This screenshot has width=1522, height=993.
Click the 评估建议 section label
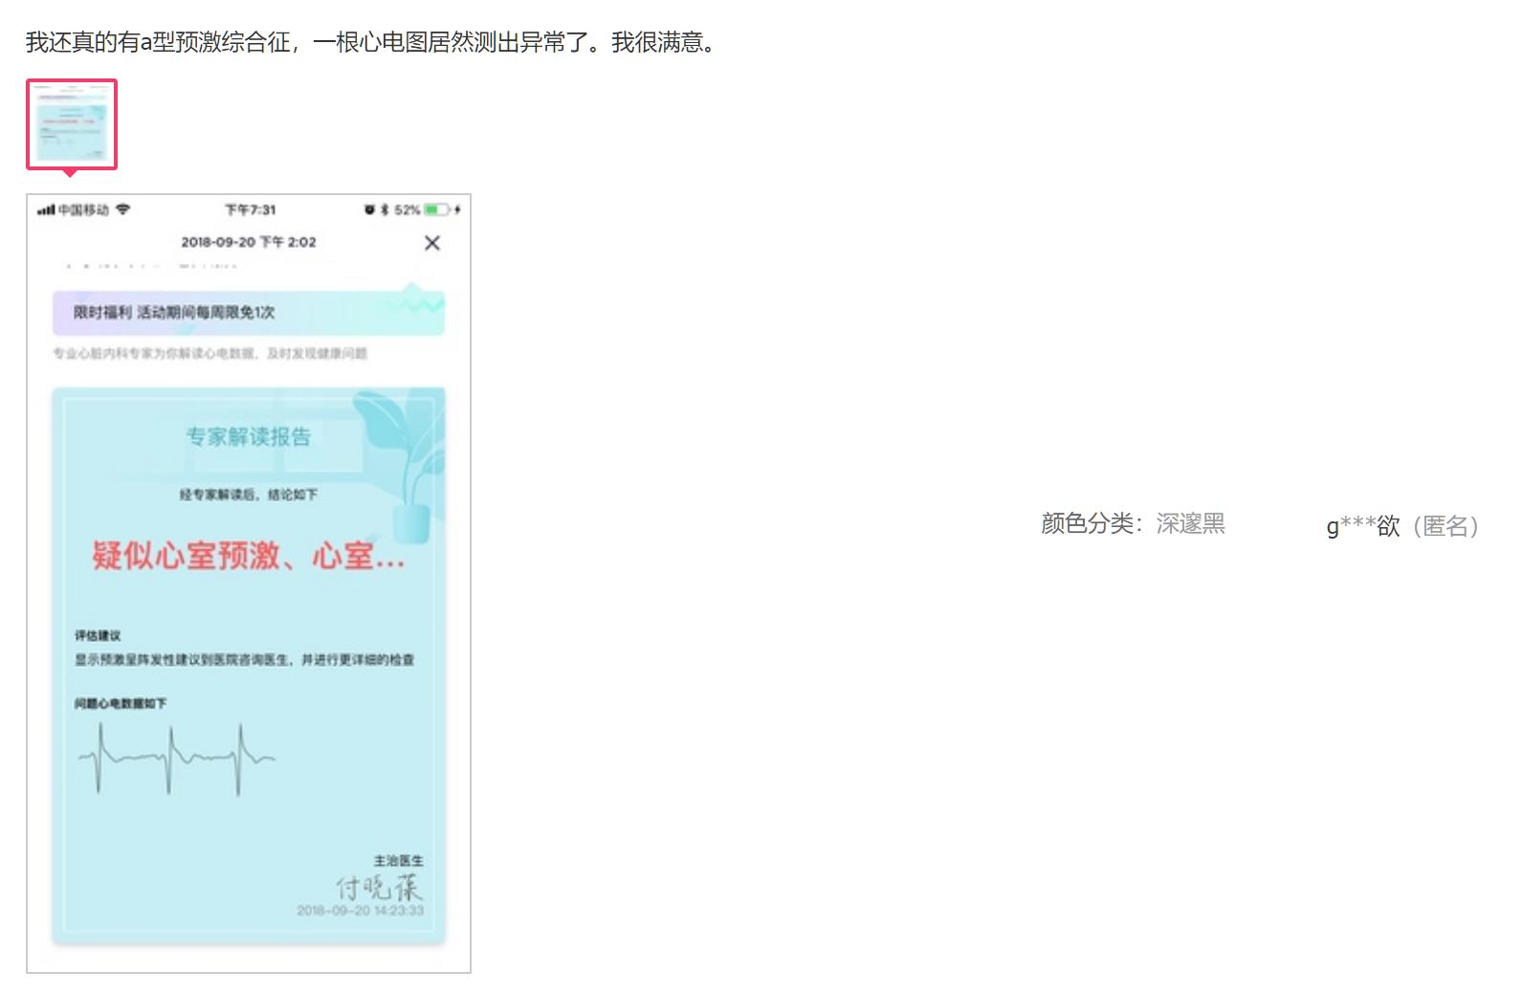coord(98,635)
